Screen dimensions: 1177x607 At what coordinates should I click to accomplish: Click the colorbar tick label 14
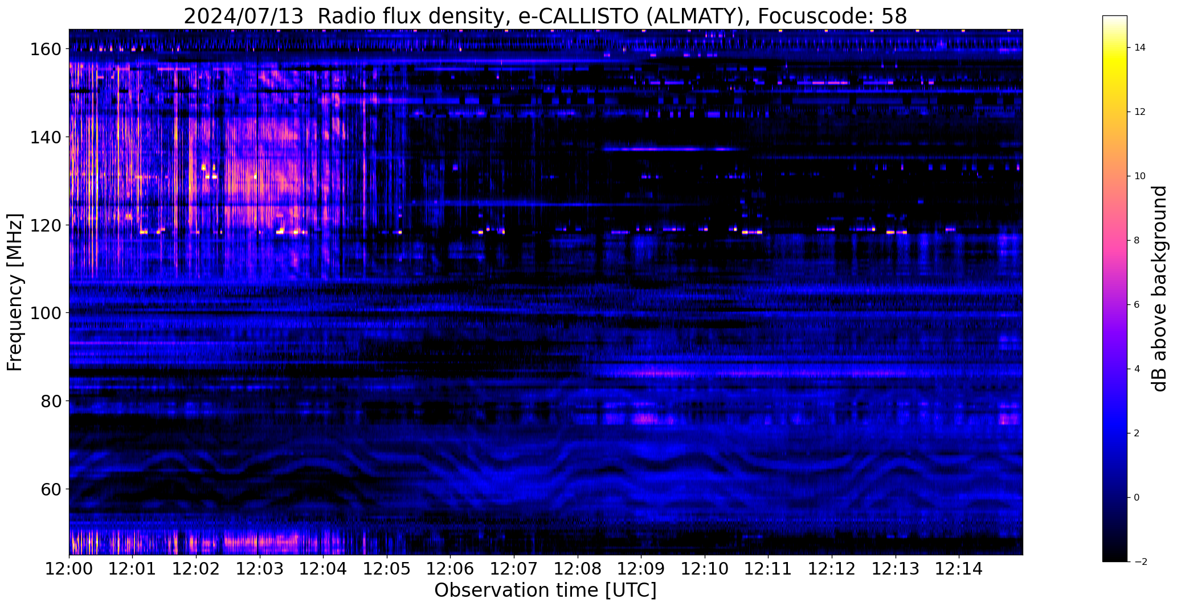click(1140, 48)
